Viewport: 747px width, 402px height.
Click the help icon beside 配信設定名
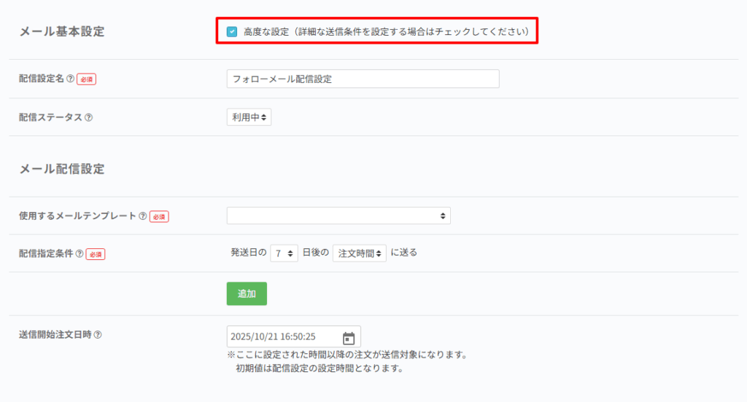(x=70, y=79)
